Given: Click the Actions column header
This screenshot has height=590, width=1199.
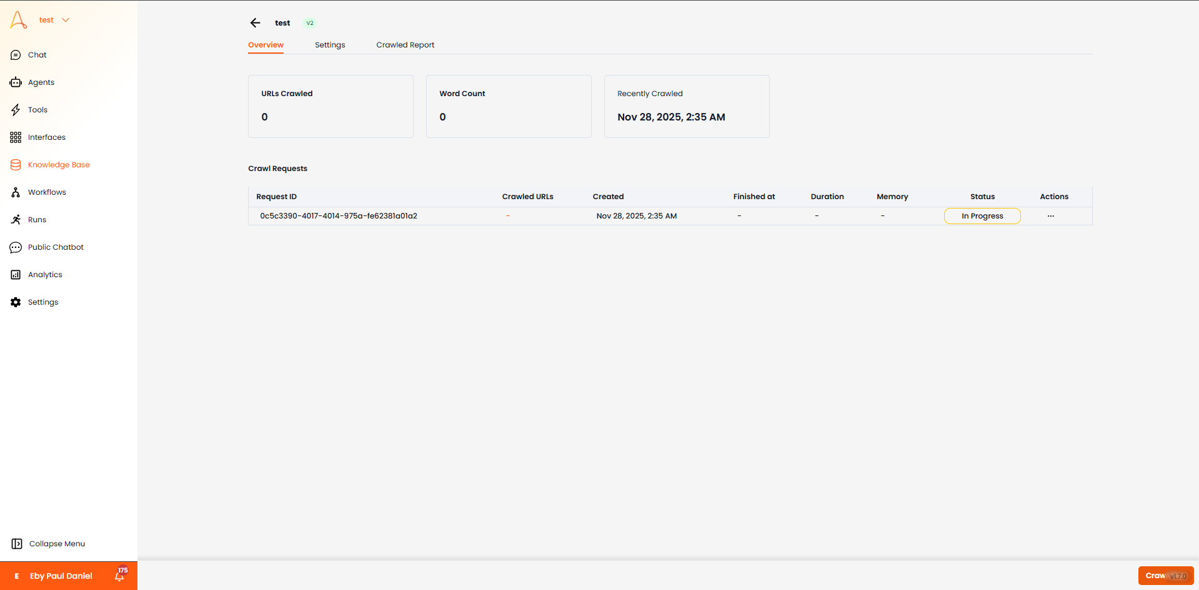Looking at the screenshot, I should point(1054,197).
